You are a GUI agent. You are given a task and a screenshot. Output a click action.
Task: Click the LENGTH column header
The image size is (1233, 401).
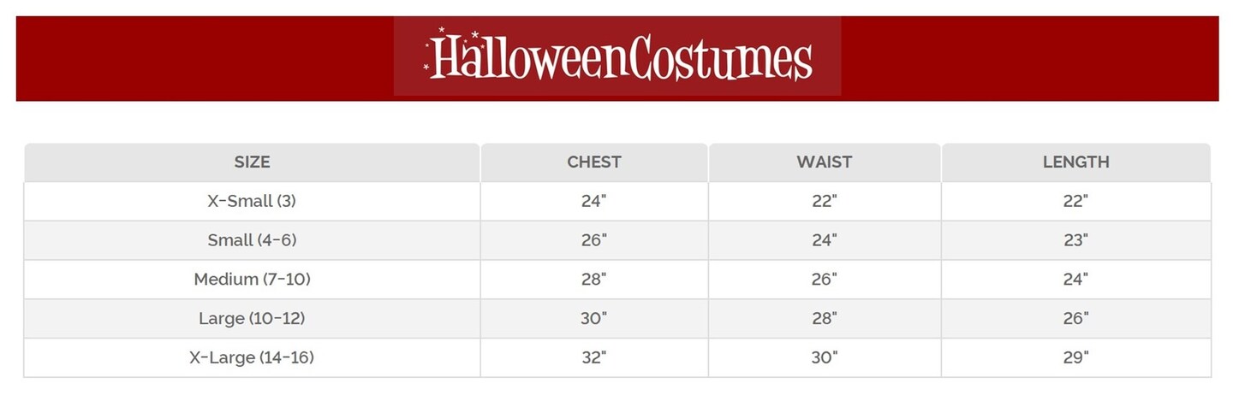[1075, 162]
